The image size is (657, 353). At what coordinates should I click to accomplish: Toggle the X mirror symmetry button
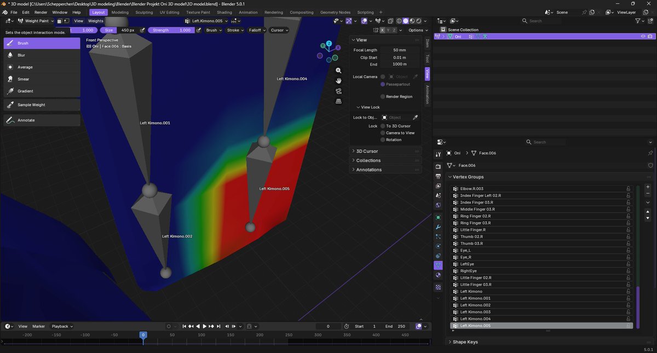(383, 30)
